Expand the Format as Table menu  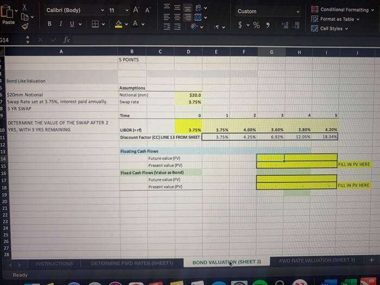point(358,20)
